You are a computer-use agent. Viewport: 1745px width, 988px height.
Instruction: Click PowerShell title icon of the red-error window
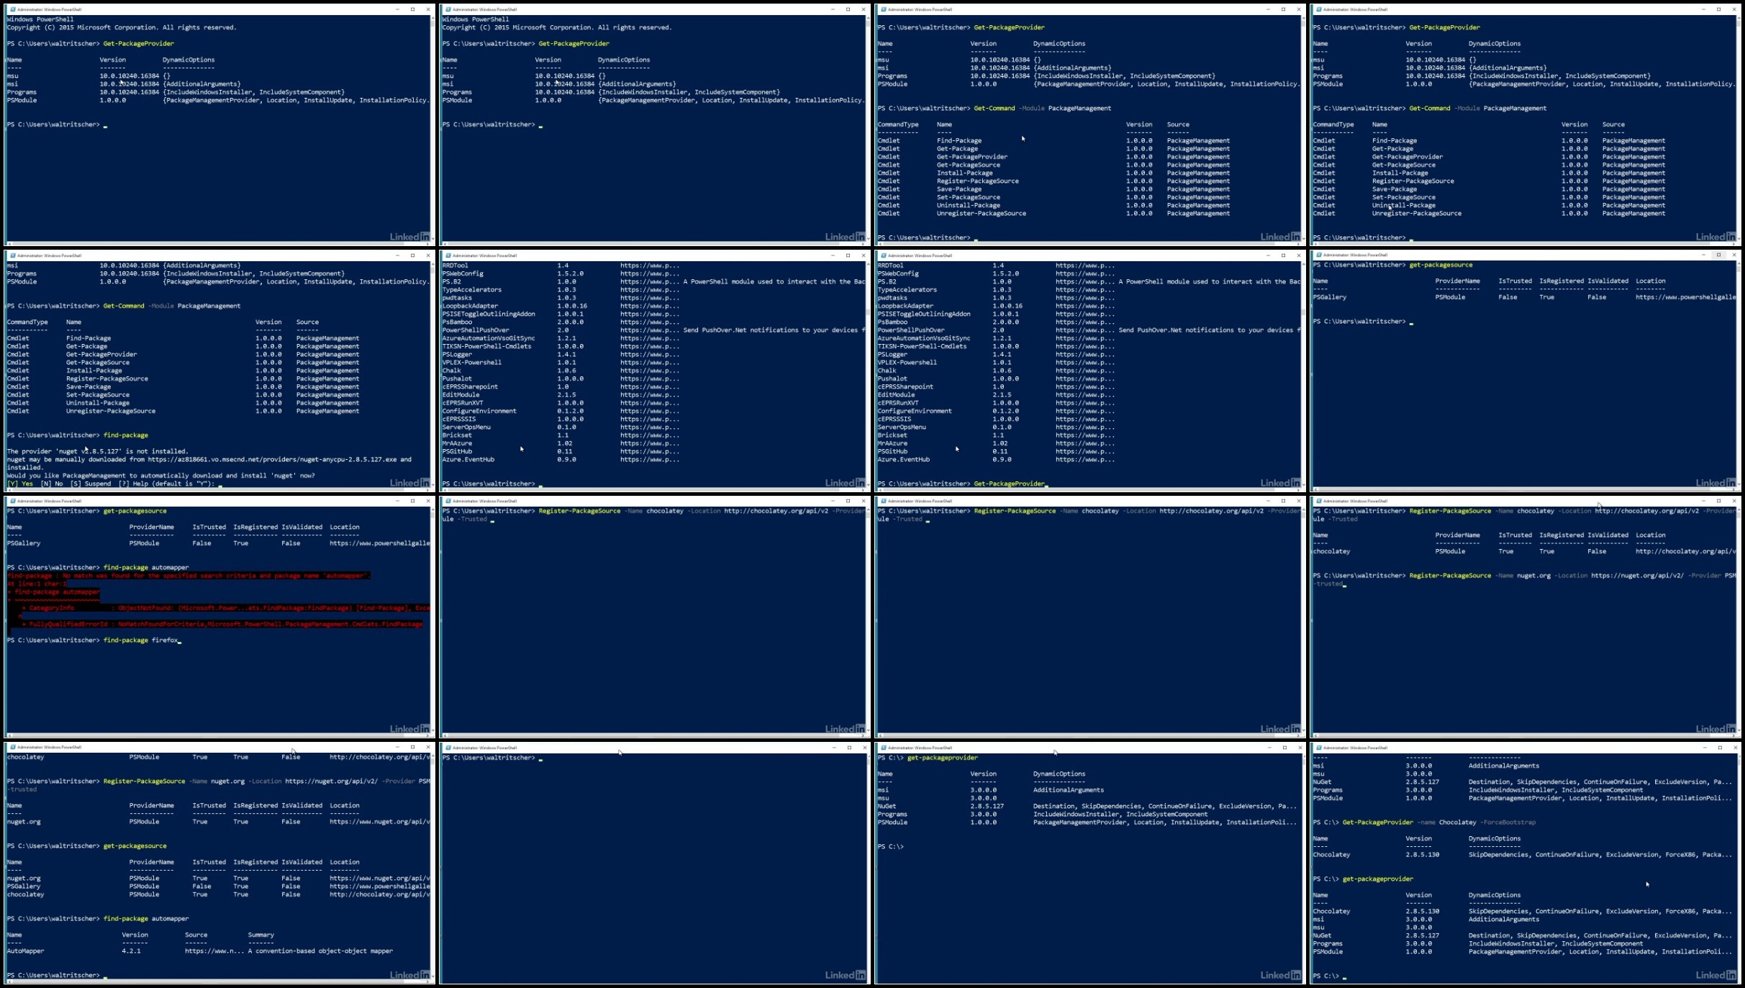[12, 501]
